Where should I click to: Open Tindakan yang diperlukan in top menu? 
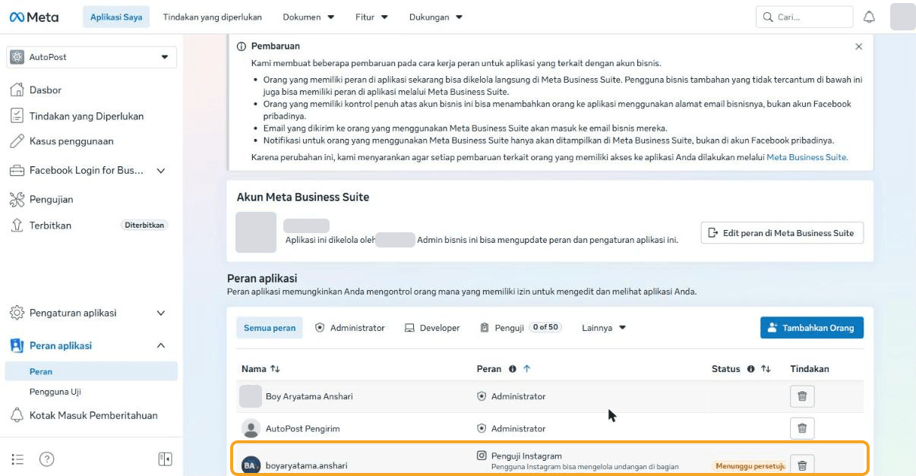pos(212,17)
